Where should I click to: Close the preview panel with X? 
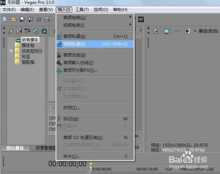pos(148,28)
